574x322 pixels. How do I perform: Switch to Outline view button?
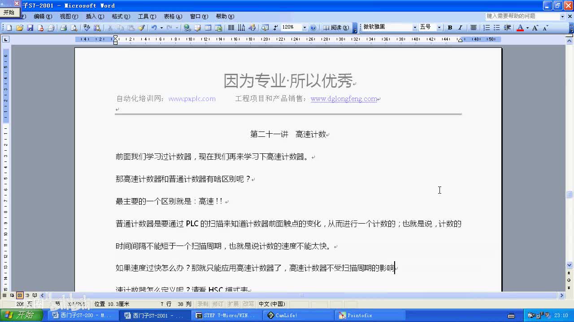[27, 295]
